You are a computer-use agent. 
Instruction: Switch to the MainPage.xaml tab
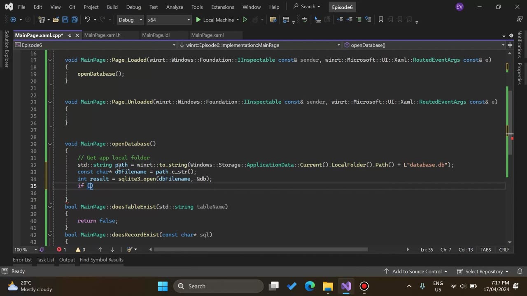click(208, 35)
